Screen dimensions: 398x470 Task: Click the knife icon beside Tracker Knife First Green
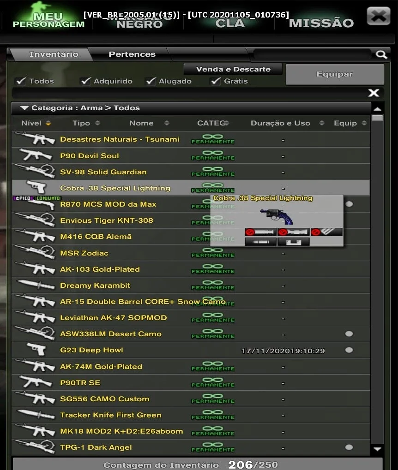36,414
